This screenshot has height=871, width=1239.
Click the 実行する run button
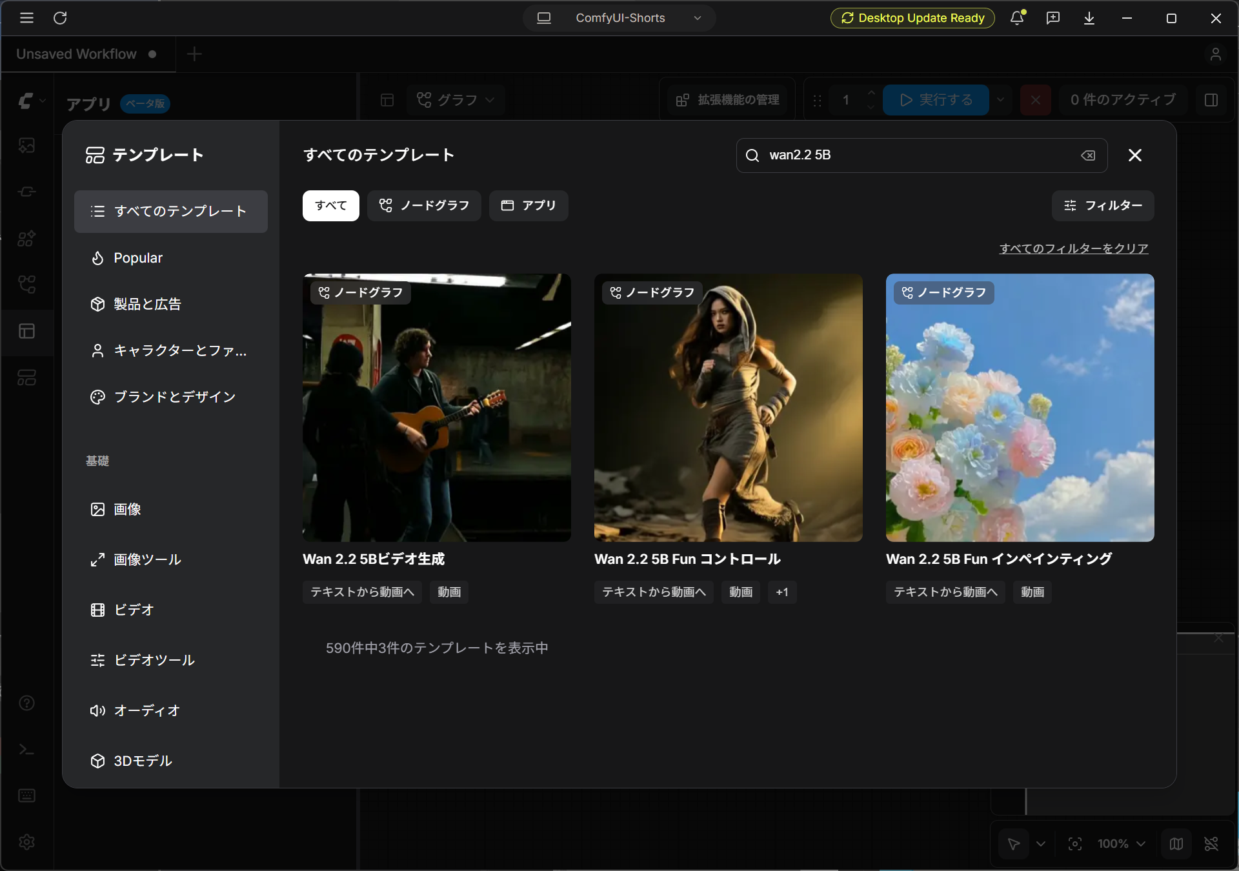[936, 100]
